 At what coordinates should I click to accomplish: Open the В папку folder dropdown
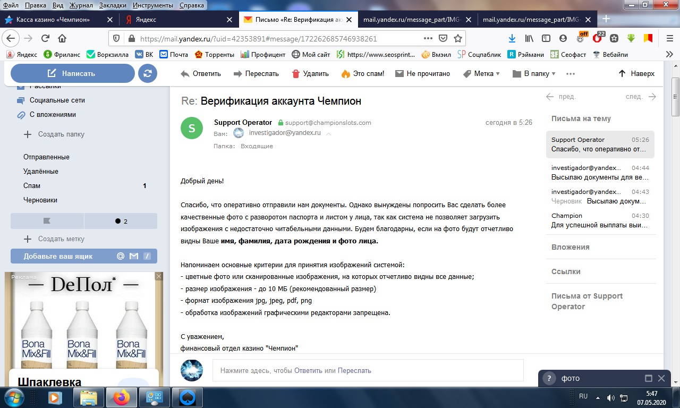click(534, 74)
